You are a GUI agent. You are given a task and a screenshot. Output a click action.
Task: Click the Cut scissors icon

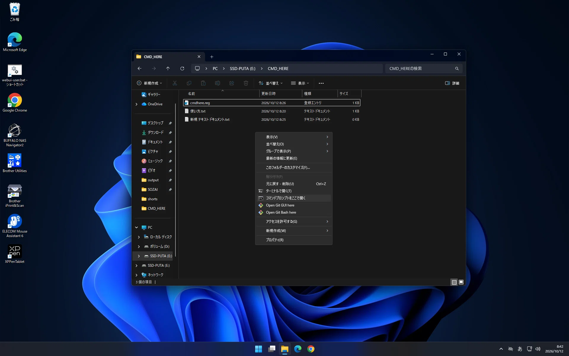pyautogui.click(x=175, y=83)
